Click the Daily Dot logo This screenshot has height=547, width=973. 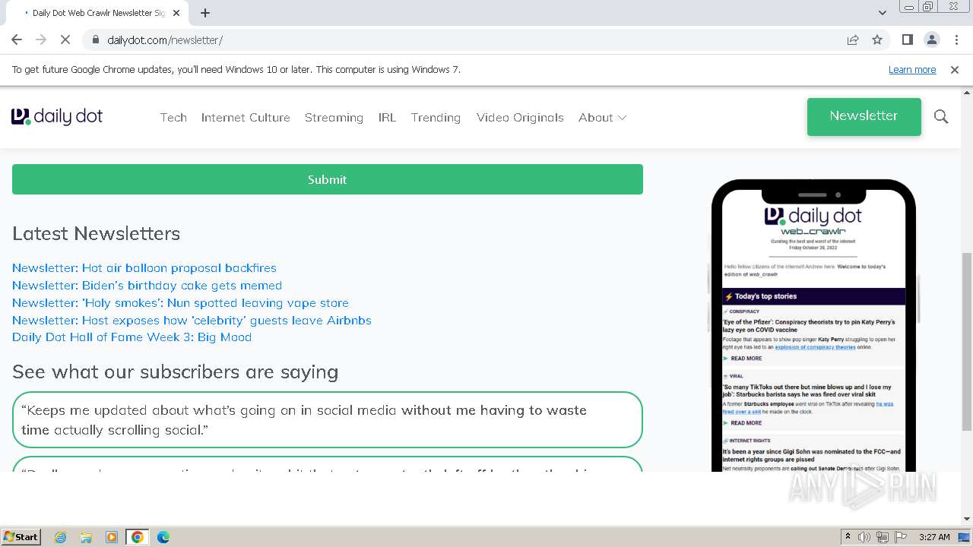(57, 116)
